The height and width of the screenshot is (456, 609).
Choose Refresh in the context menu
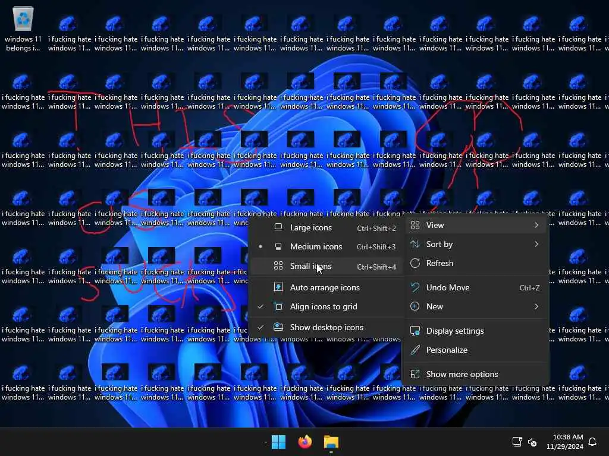(476, 263)
